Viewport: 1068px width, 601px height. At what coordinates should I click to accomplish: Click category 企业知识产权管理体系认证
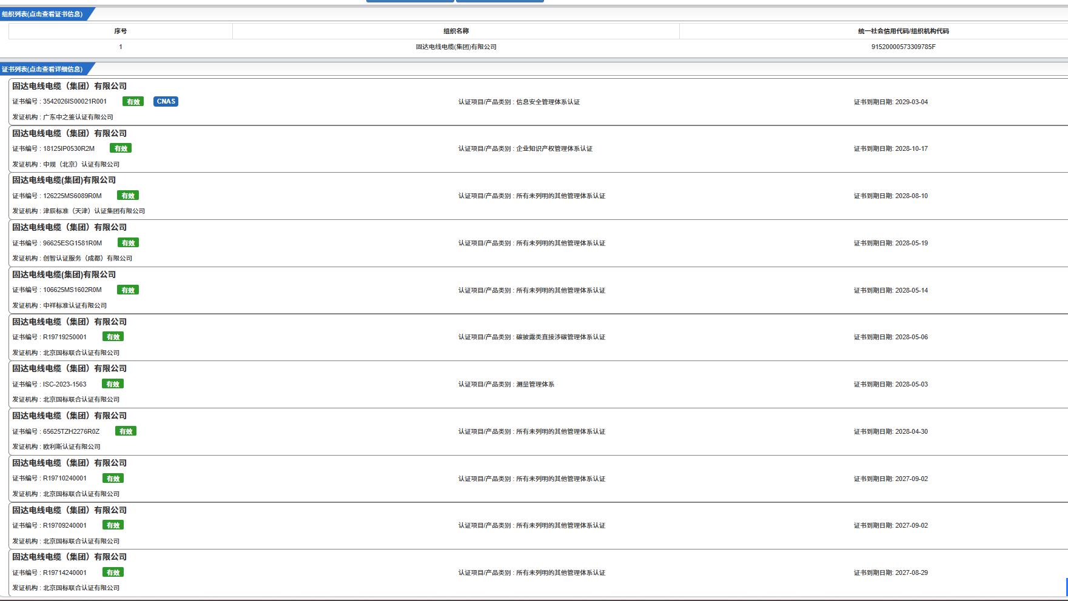click(554, 148)
